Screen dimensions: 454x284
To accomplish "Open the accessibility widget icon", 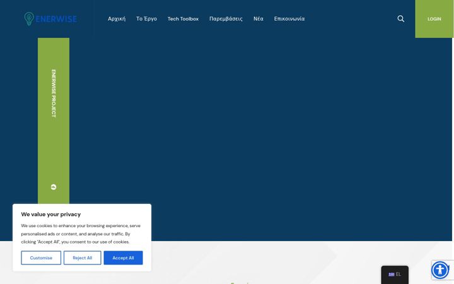I will pyautogui.click(x=440, y=270).
